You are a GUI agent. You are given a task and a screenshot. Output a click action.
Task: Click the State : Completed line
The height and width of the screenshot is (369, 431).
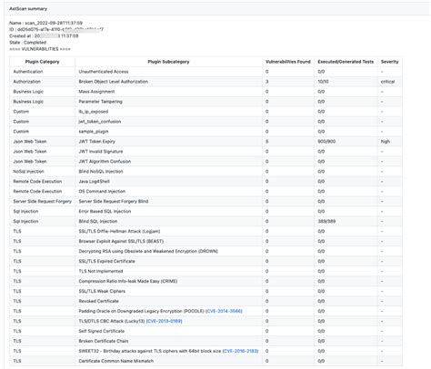pos(27,43)
